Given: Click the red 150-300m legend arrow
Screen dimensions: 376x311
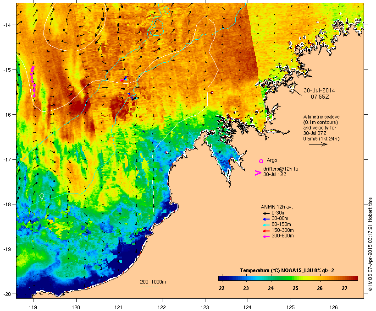Looking at the screenshot, I should pos(266,231).
